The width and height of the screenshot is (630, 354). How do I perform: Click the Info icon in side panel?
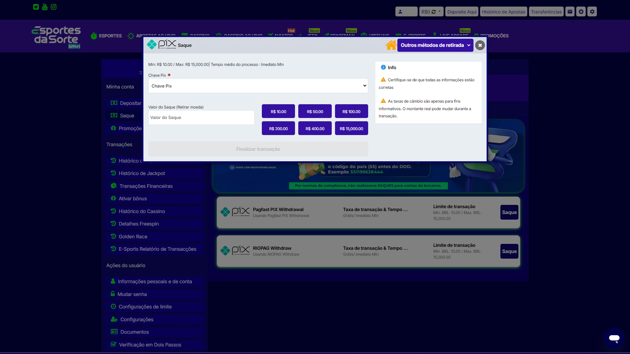[x=383, y=68]
